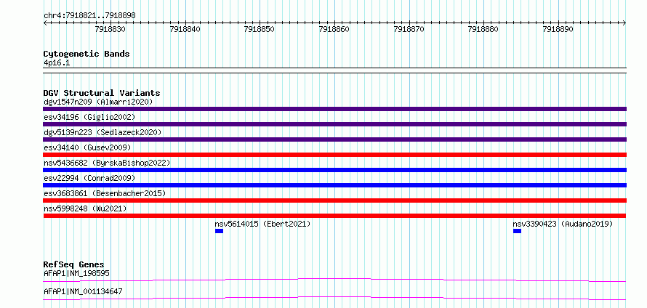This screenshot has width=647, height=308.
Task: Open variant label dgv1547n209 (Almarri2020)
Action: [98, 102]
